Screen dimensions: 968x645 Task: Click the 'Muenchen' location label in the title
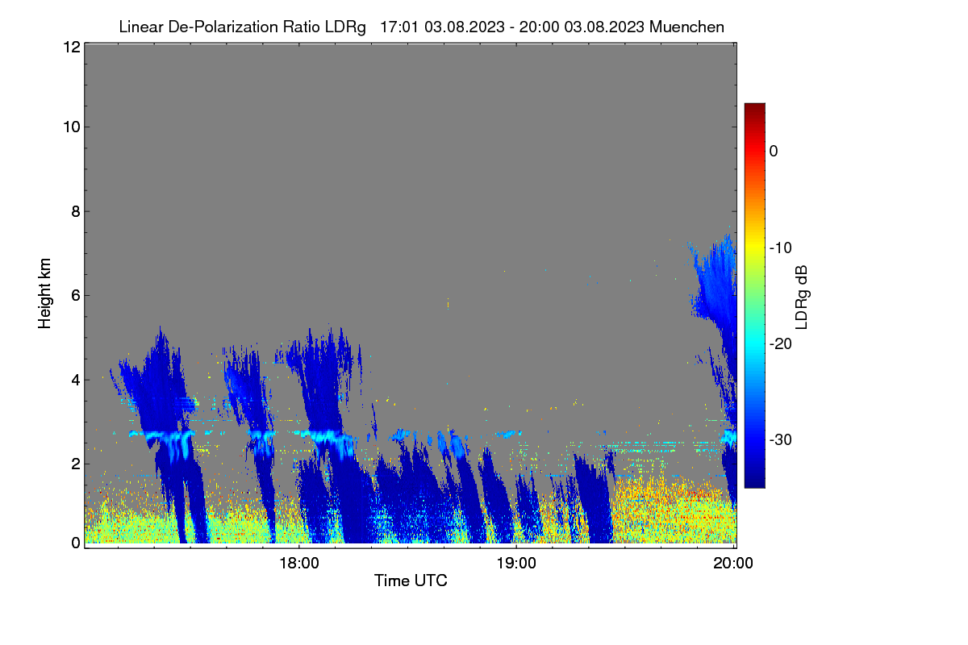(x=686, y=27)
